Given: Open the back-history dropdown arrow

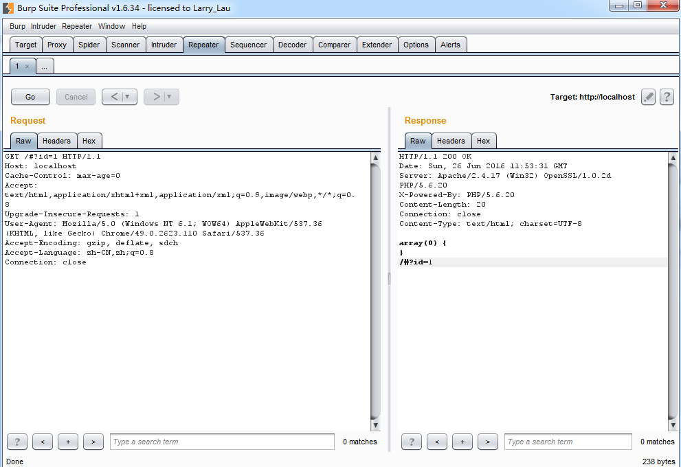Looking at the screenshot, I should point(128,97).
